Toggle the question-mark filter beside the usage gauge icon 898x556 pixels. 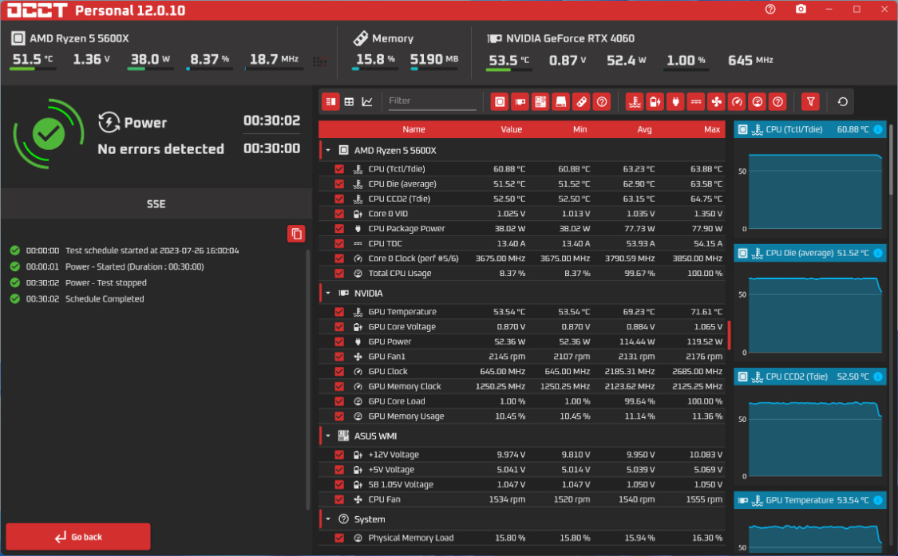[777, 102]
